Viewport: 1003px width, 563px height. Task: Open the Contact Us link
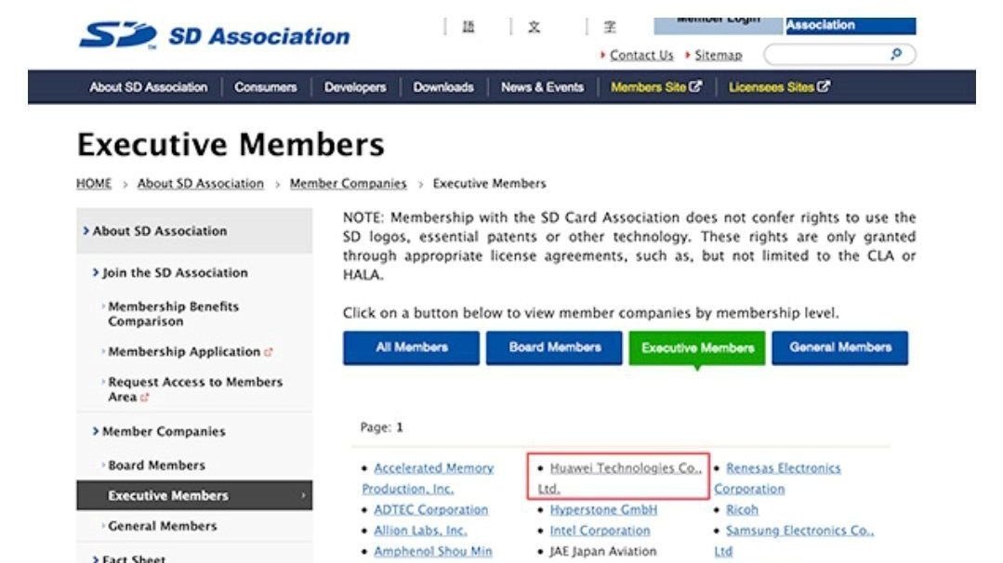(x=640, y=56)
